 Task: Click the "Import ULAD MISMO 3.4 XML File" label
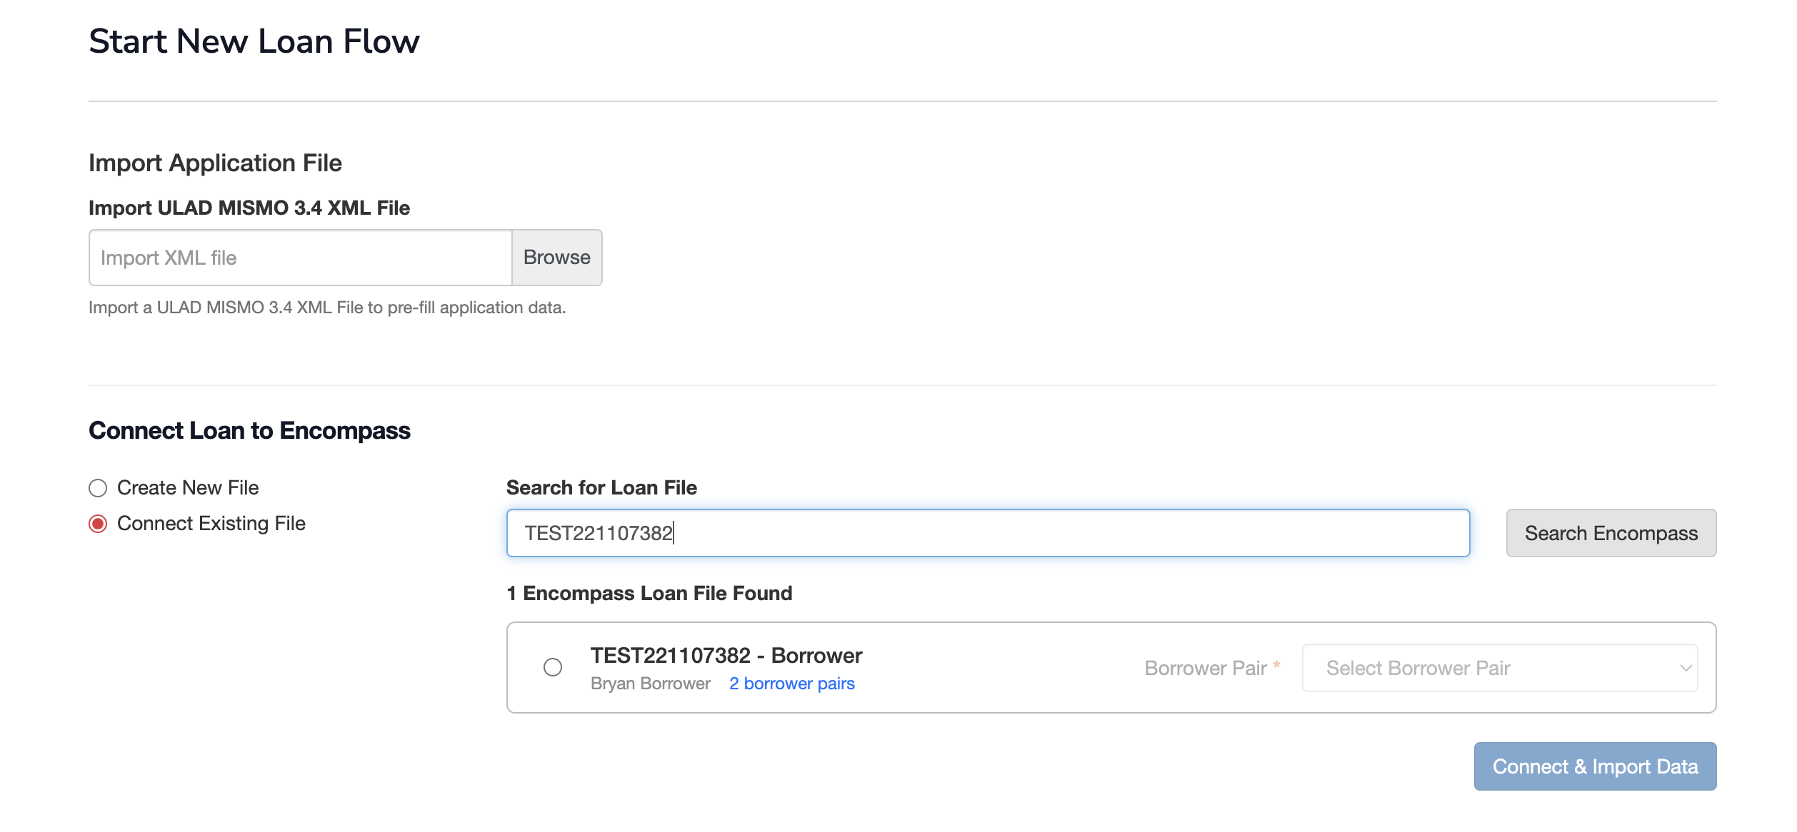[x=249, y=208]
